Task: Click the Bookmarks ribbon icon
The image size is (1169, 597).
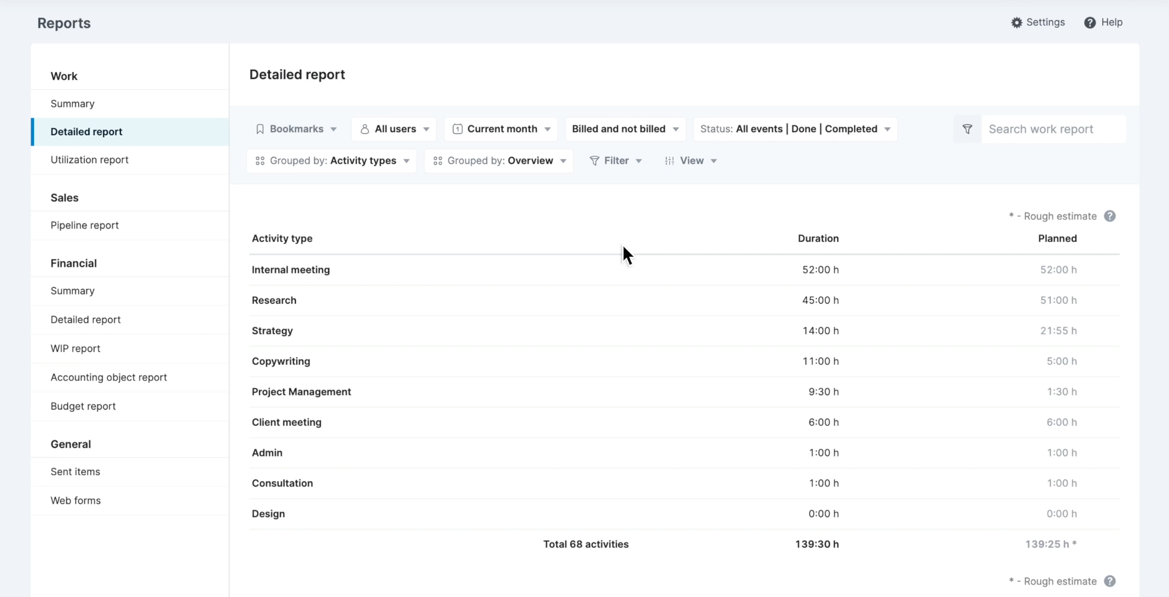Action: click(260, 129)
